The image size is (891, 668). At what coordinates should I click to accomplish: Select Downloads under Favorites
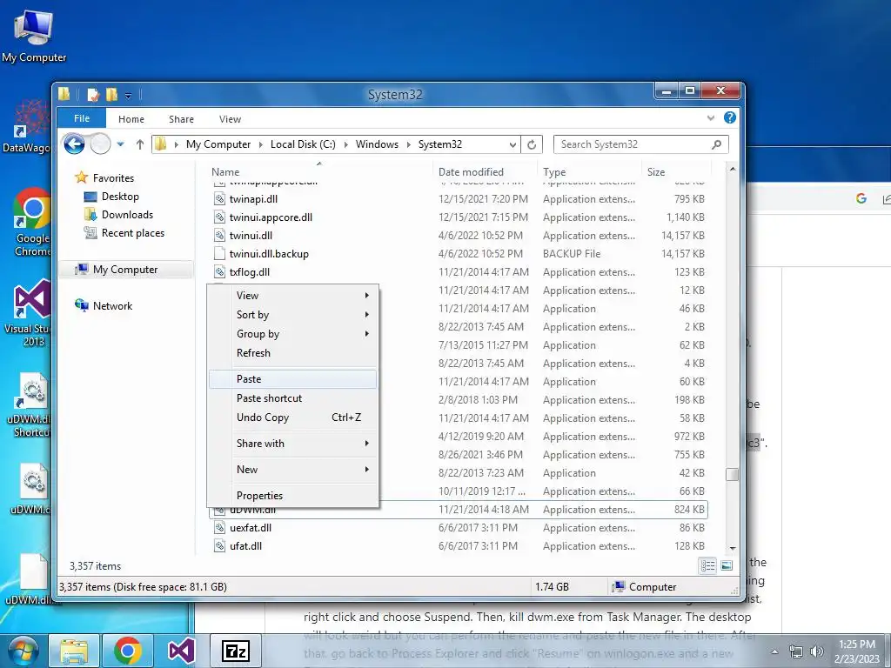pos(127,215)
